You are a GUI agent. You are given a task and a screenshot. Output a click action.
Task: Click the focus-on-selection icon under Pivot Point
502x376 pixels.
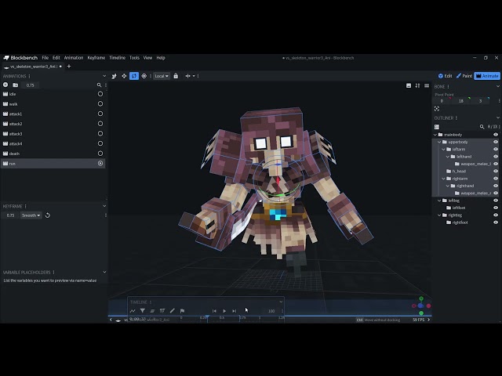coord(437,109)
